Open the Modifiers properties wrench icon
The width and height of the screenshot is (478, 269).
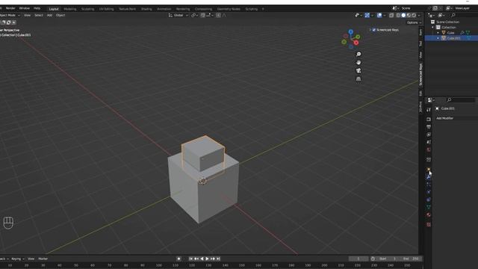[x=429, y=177]
